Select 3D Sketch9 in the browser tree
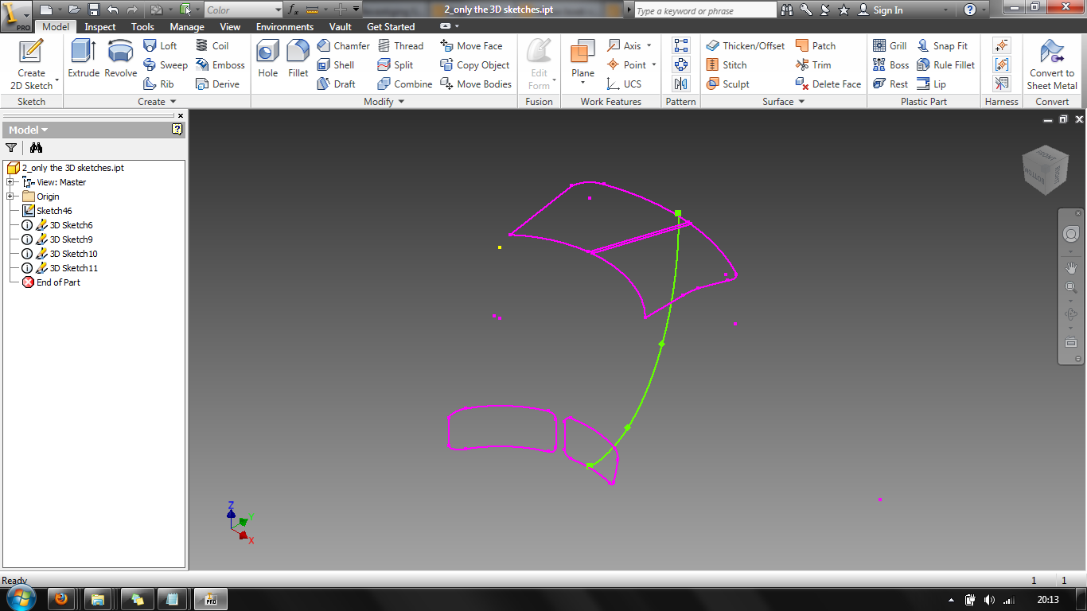Screen dimensions: 1087x611 pyautogui.click(x=72, y=239)
